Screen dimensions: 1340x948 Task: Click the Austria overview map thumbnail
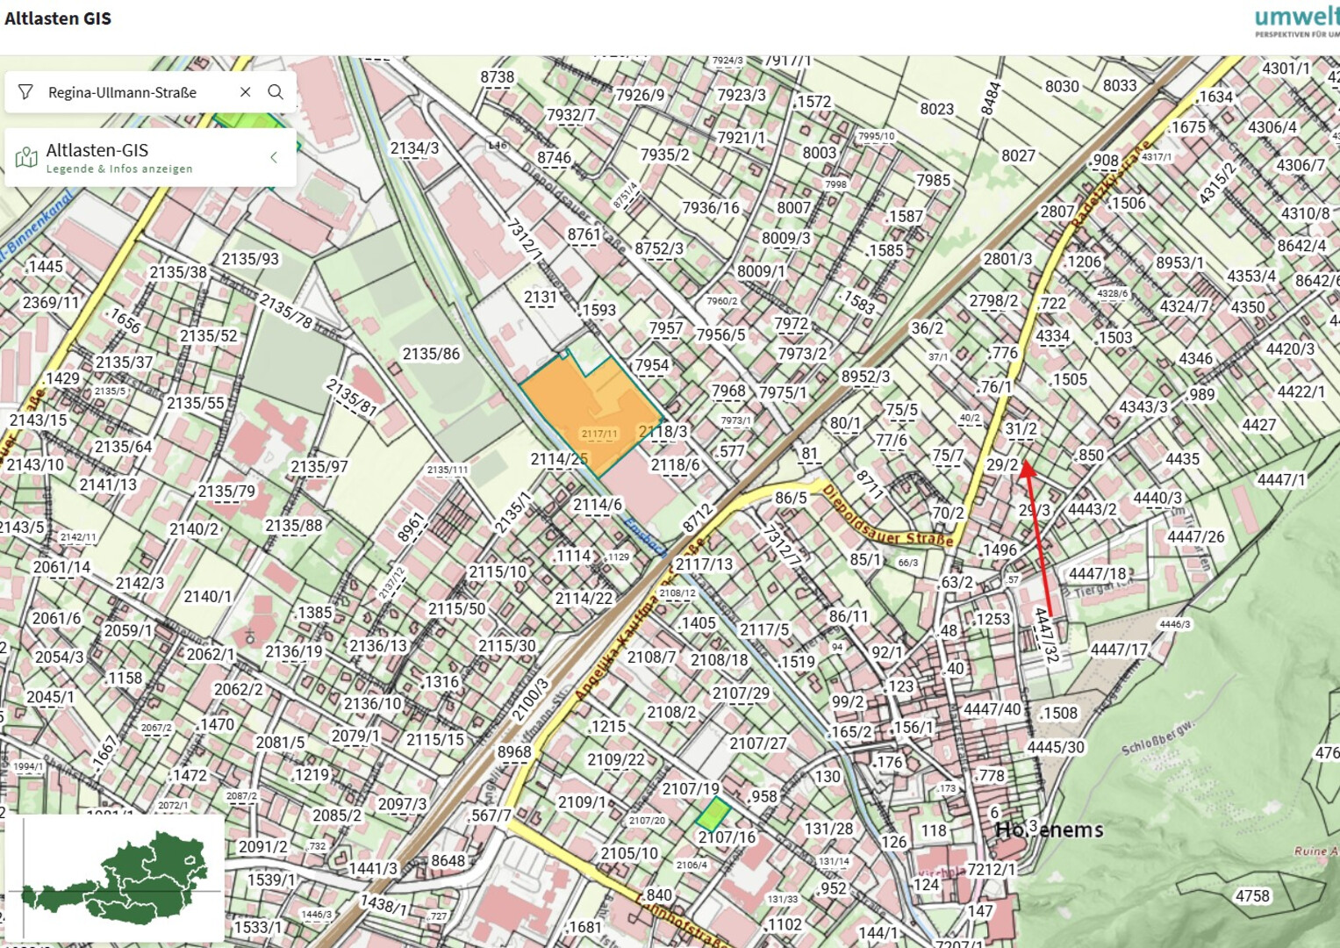tap(114, 878)
